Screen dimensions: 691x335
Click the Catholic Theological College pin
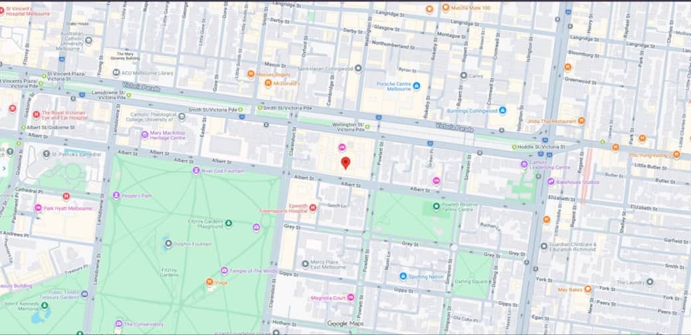pyautogui.click(x=181, y=116)
